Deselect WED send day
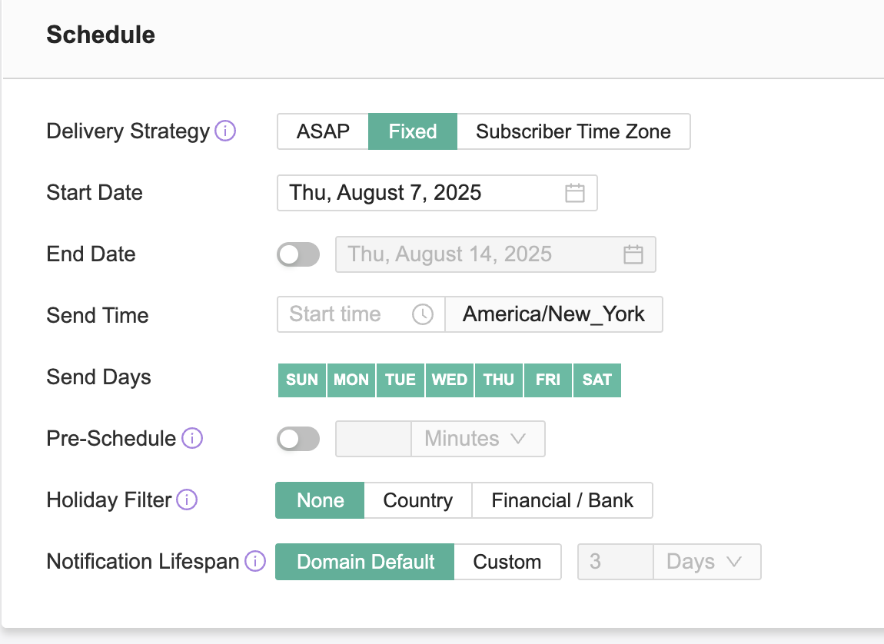Image resolution: width=884 pixels, height=644 pixels. pyautogui.click(x=450, y=380)
